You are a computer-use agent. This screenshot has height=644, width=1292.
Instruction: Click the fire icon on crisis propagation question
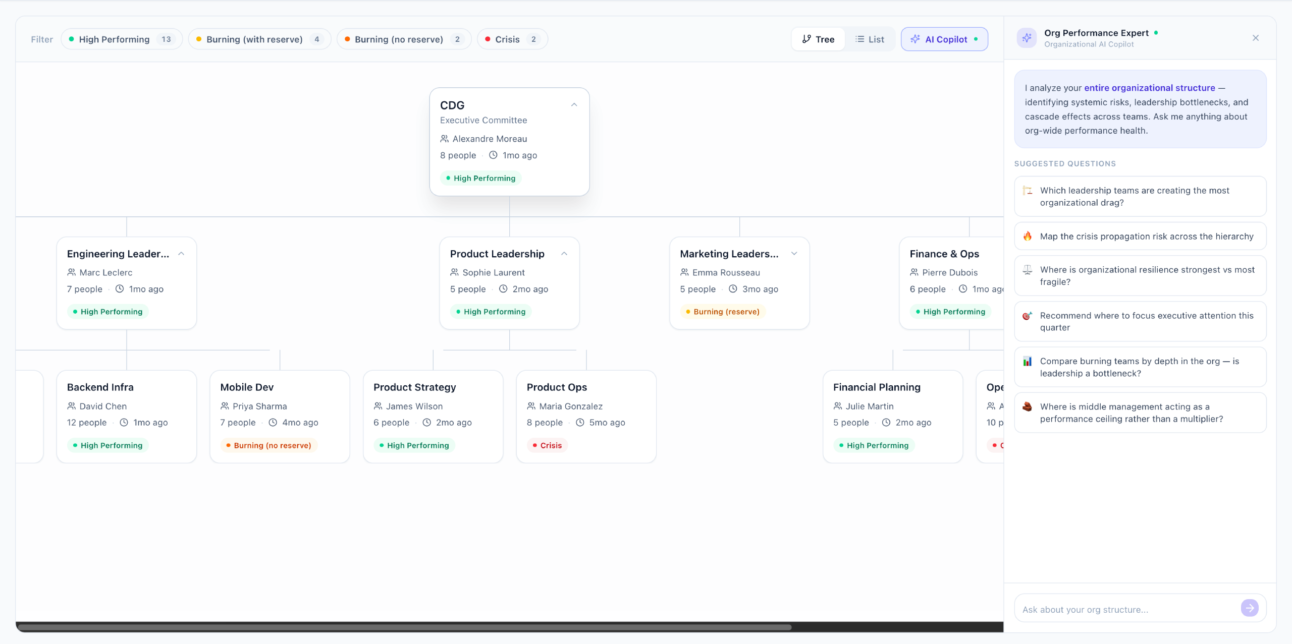tap(1028, 236)
